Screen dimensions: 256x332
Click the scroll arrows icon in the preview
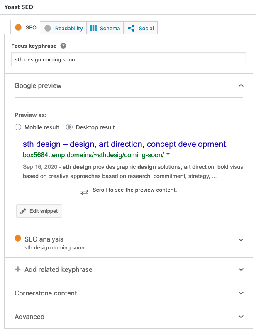[84, 192]
